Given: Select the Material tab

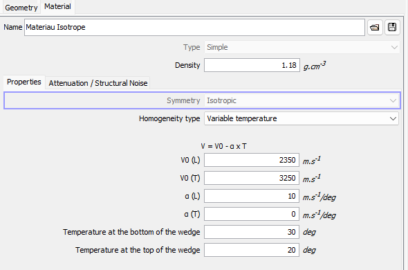Looking at the screenshot, I should coord(57,6).
